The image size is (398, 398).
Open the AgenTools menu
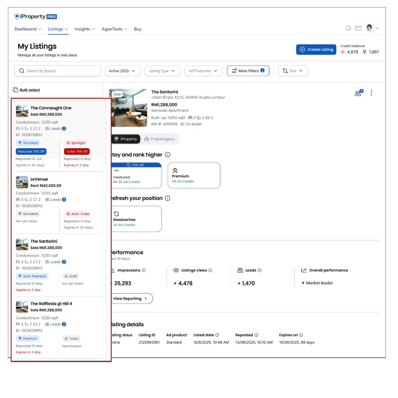(115, 29)
